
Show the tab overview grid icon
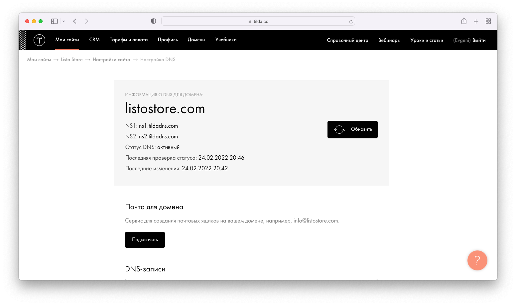[488, 21]
